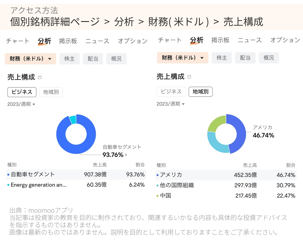Screen dimensions: 303x245
Task: Click the 株主 button
Action: [69, 59]
